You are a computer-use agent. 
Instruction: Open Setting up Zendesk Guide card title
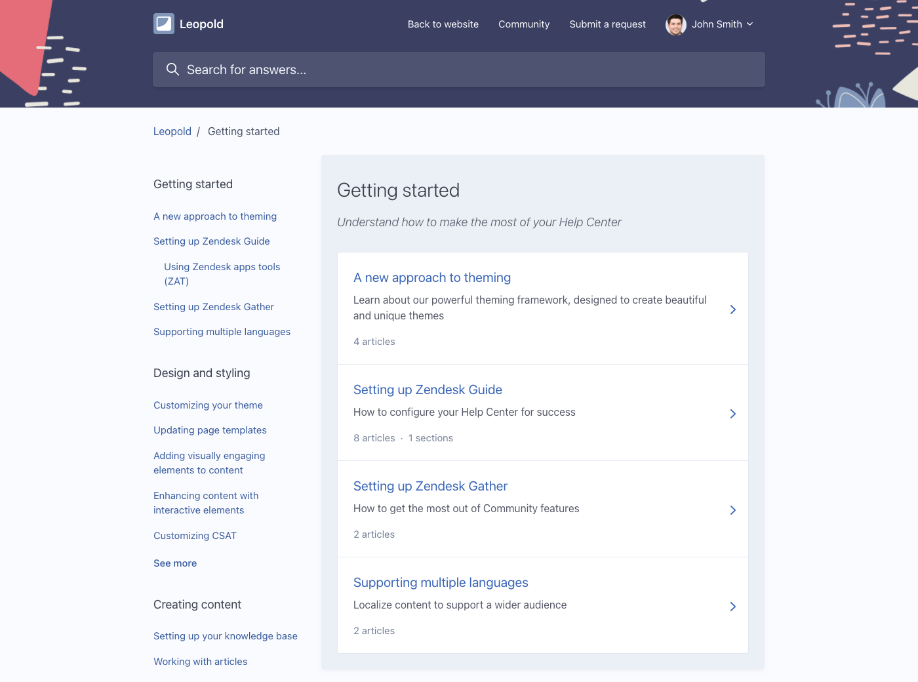tap(428, 390)
